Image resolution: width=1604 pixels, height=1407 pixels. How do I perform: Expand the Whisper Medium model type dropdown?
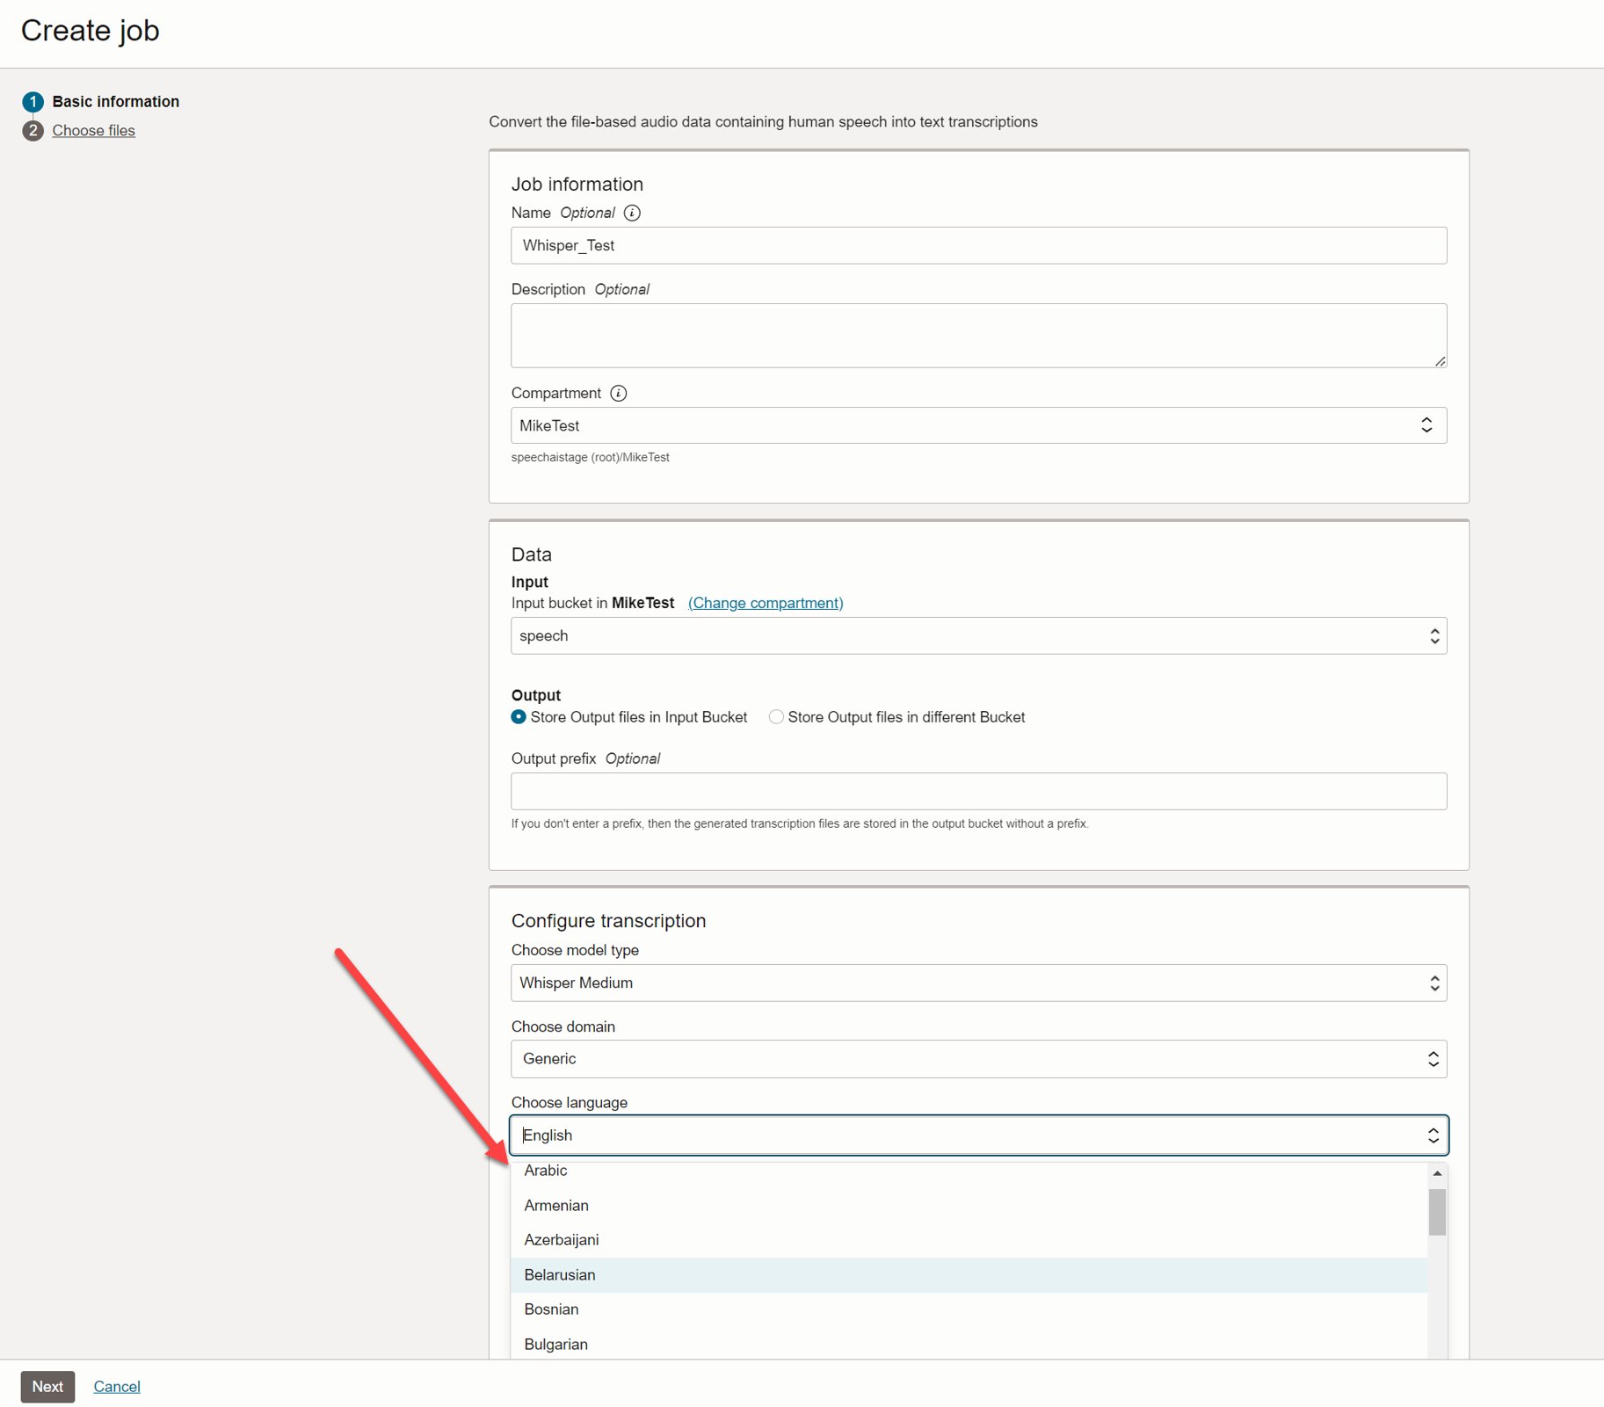click(x=978, y=983)
